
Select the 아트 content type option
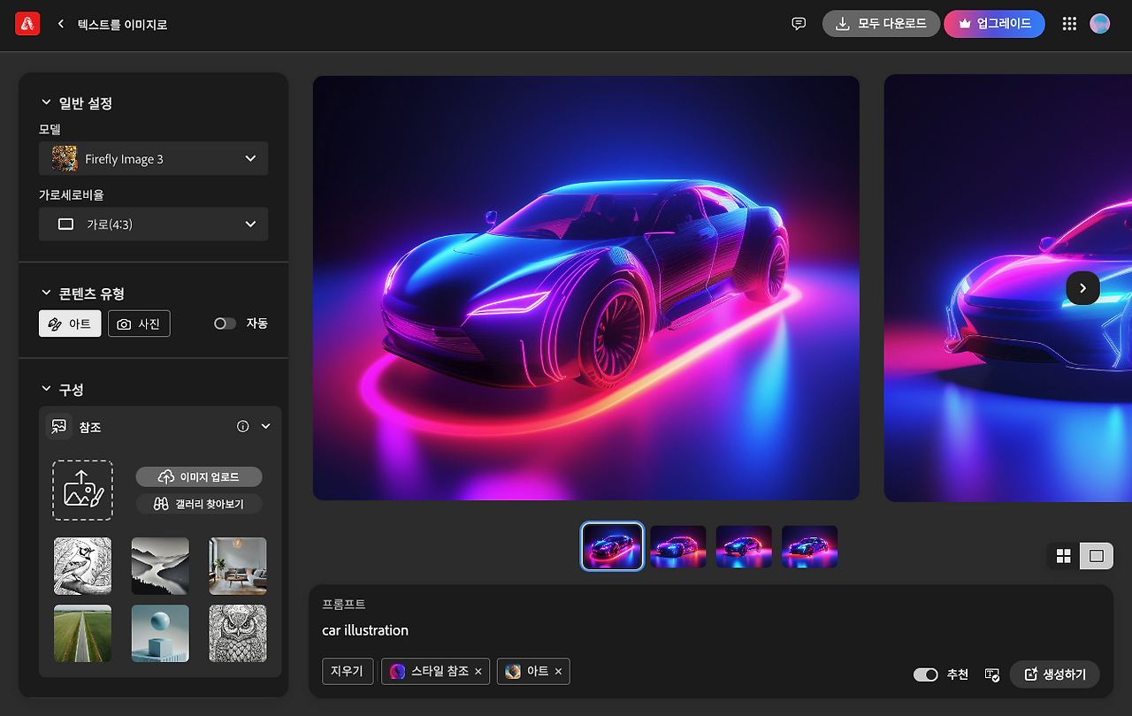click(69, 324)
